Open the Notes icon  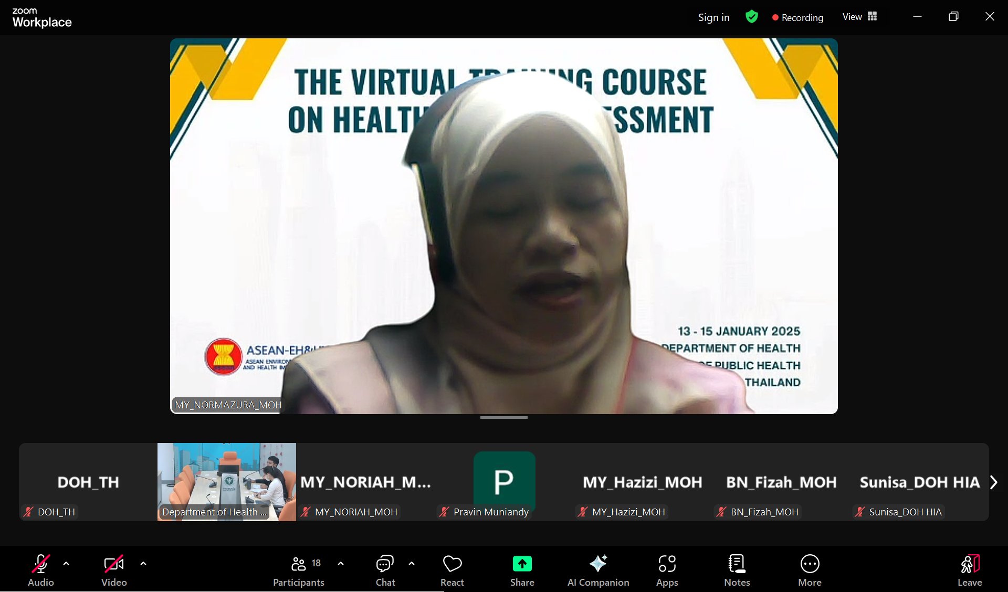737,564
